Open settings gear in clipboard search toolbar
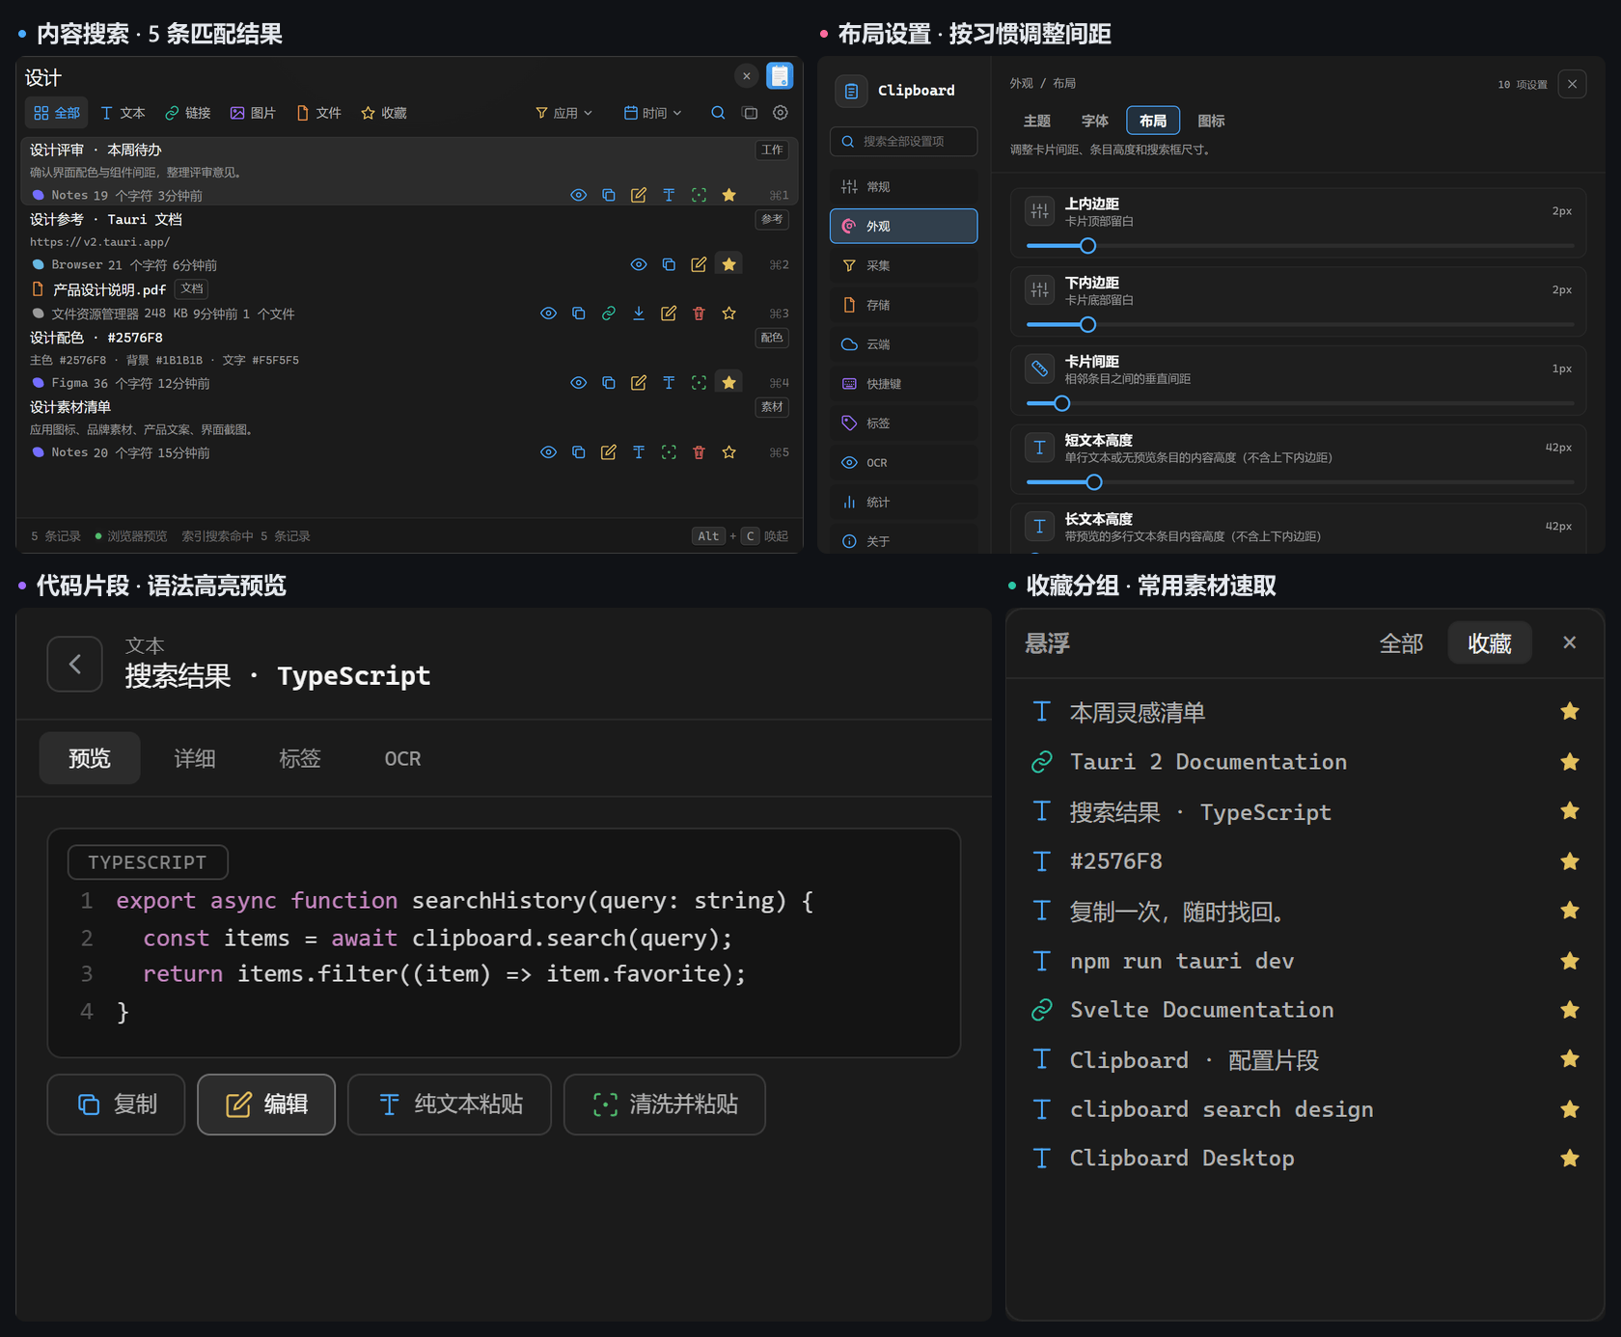The width and height of the screenshot is (1621, 1337). pyautogui.click(x=781, y=113)
